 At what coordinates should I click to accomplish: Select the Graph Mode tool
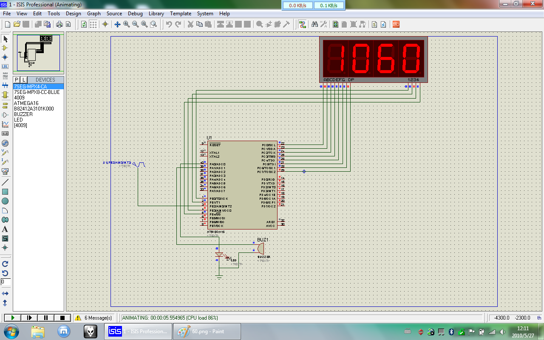tap(5, 124)
